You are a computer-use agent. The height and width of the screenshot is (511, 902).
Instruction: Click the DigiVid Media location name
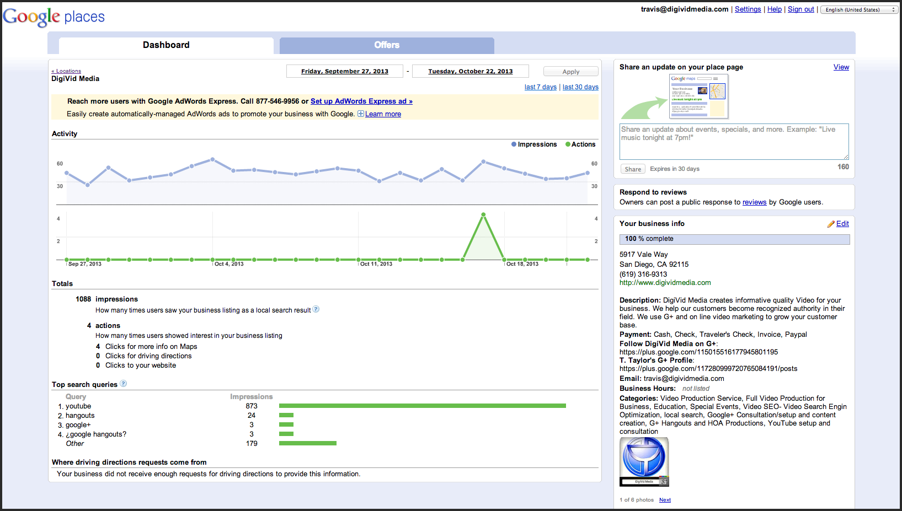[x=76, y=79]
